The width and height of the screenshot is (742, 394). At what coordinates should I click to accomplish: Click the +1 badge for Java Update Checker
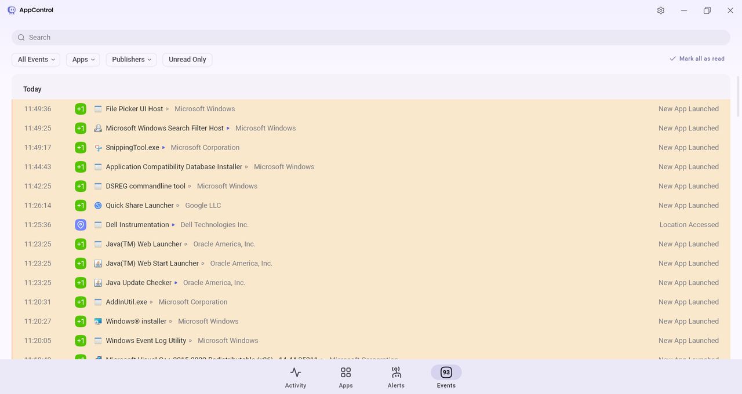pyautogui.click(x=81, y=283)
